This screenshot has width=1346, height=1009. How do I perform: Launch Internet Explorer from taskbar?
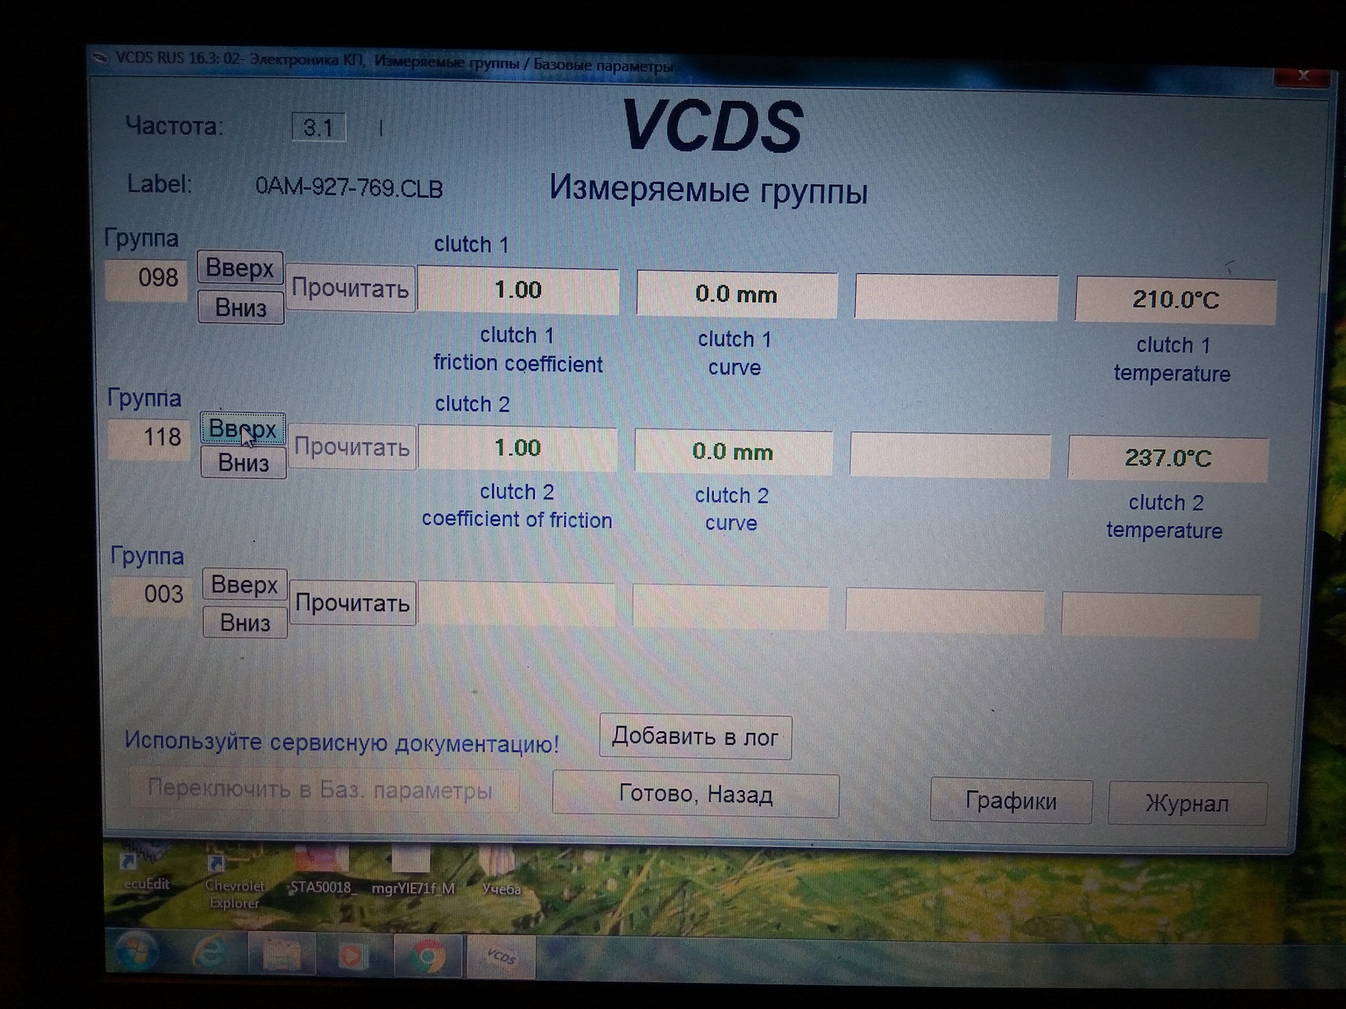coord(210,954)
